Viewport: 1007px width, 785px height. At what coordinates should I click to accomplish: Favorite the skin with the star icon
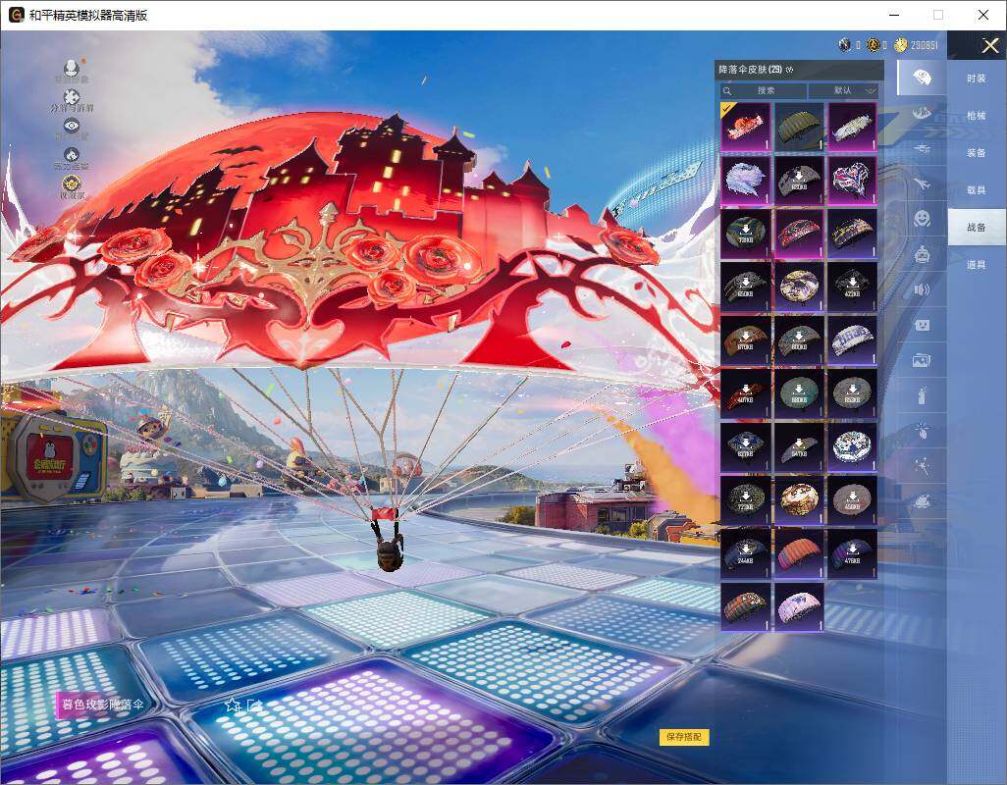pyautogui.click(x=232, y=706)
